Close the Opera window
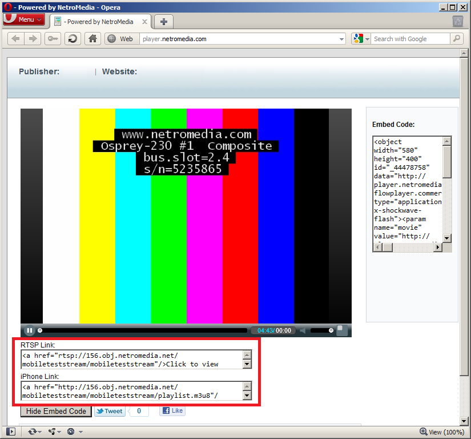This screenshot has height=439, width=471. click(x=463, y=7)
